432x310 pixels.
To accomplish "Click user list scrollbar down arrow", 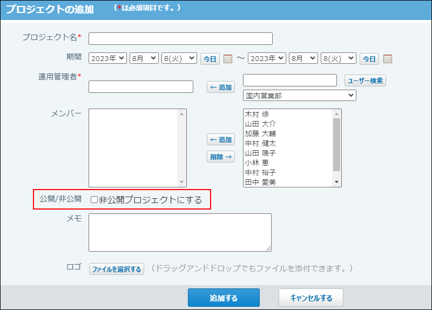I will 336,182.
